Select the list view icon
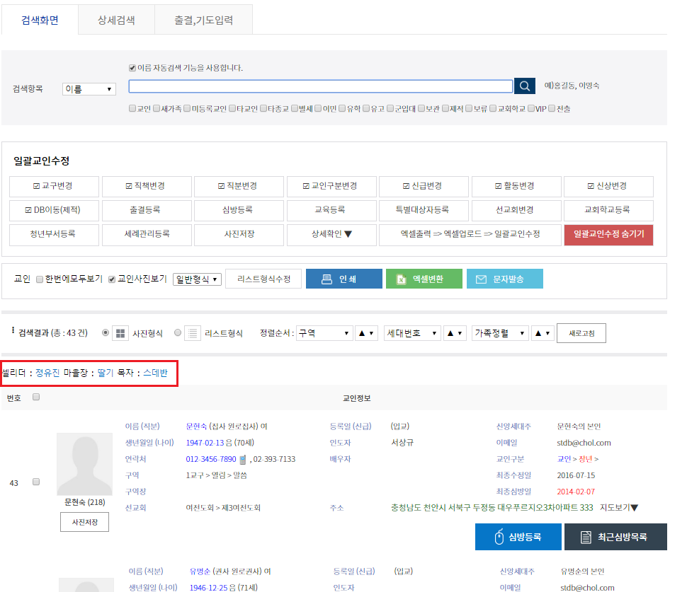This screenshot has width=687, height=592. (x=193, y=333)
